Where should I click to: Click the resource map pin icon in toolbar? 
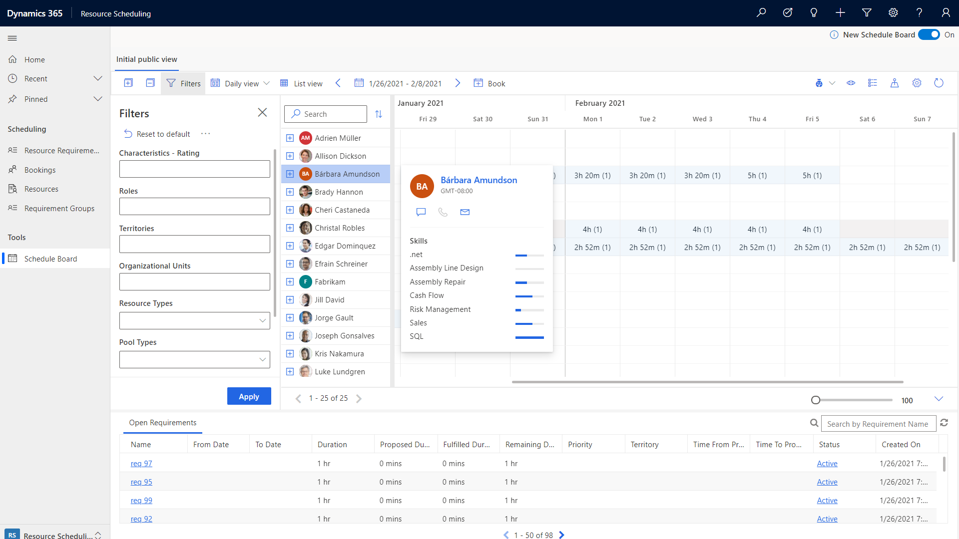pyautogui.click(x=895, y=83)
